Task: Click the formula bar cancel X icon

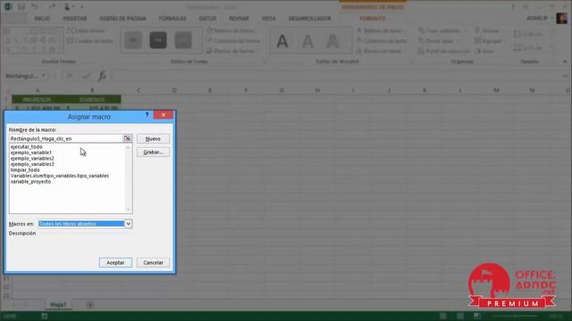Action: (69, 76)
